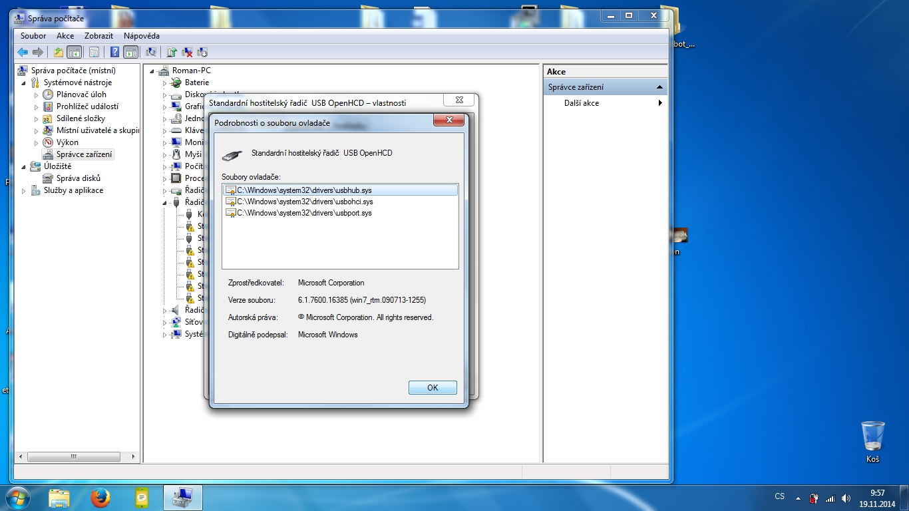Expand Místní uživatelé a skupiny node
This screenshot has width=909, height=511.
[37, 130]
